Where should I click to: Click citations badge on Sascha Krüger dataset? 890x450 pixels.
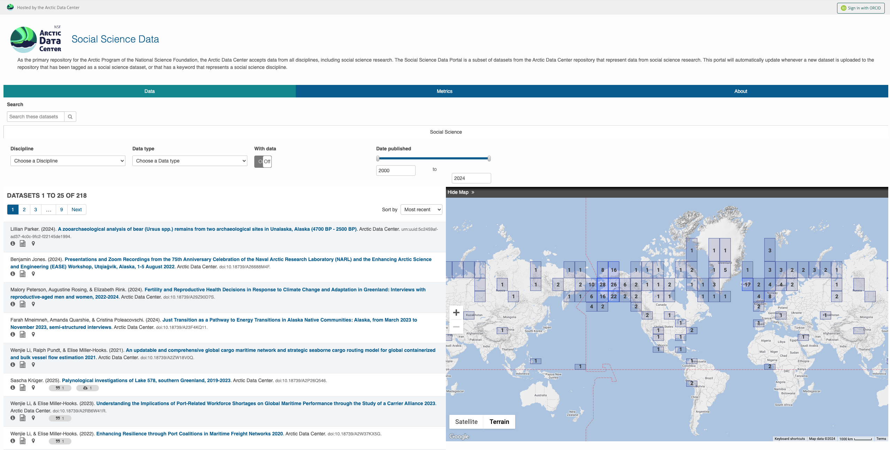point(60,388)
